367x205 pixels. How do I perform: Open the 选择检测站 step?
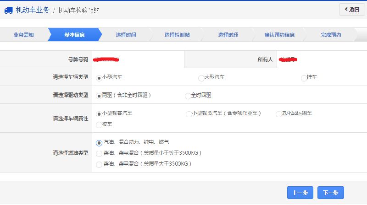click(177, 35)
